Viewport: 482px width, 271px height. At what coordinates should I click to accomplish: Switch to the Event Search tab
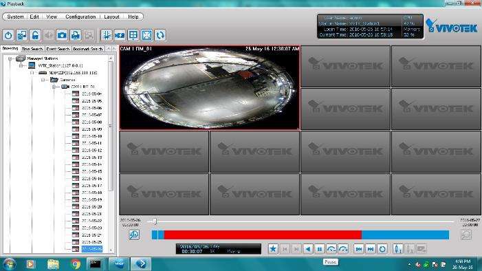tap(58, 49)
